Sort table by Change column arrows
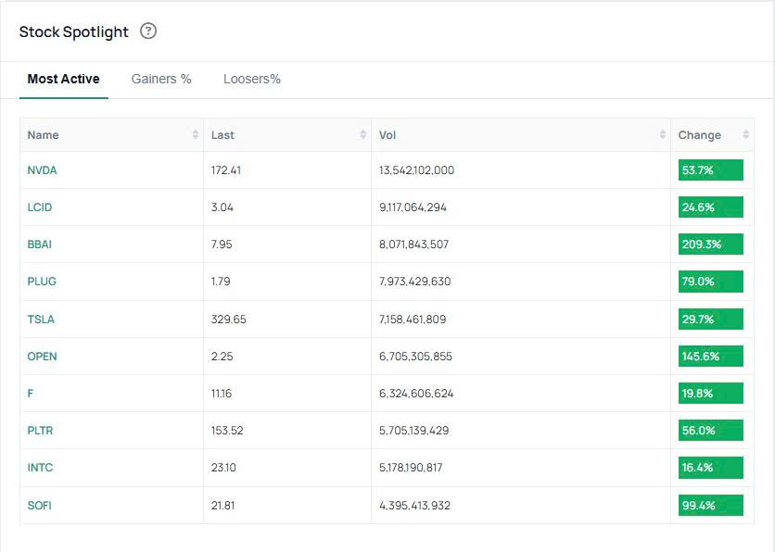Screen dimensions: 775x552 pos(746,135)
